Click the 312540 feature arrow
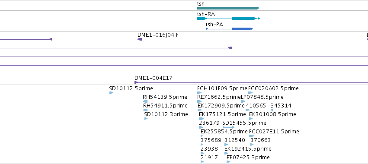This screenshot has width=368, height=164. click(226, 145)
